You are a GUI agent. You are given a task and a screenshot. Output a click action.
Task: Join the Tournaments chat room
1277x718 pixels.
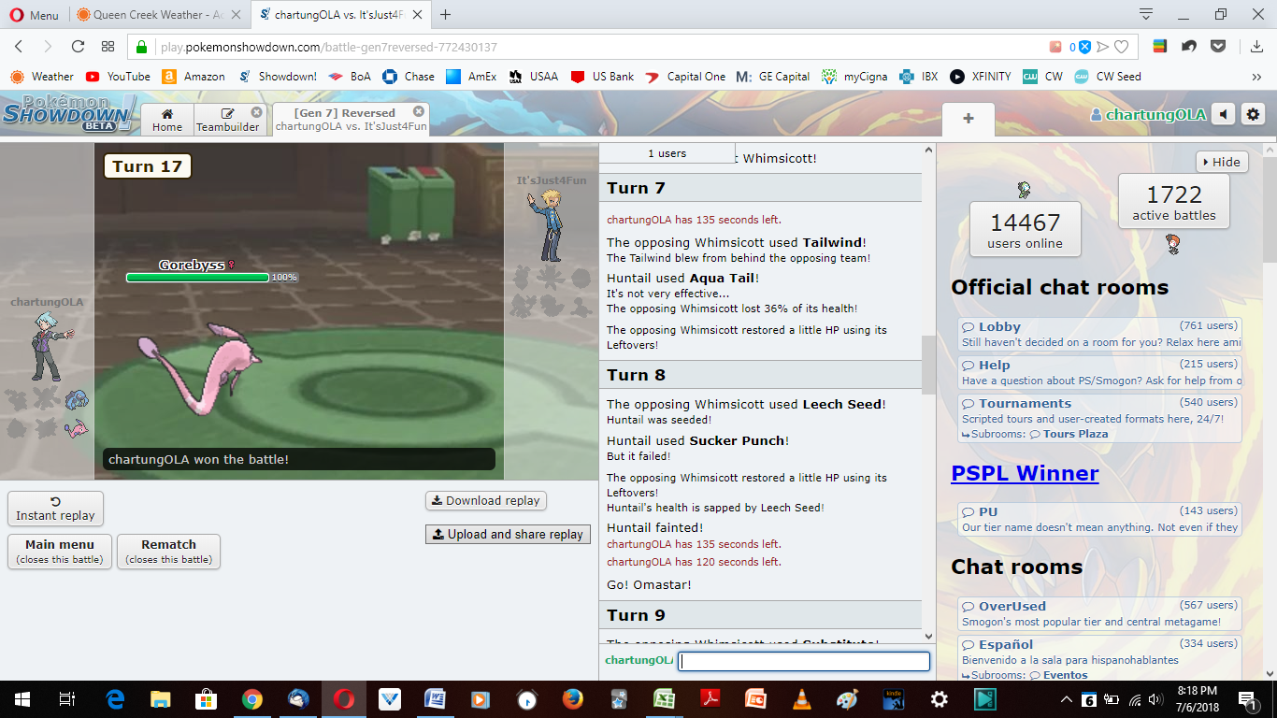[x=1099, y=411]
